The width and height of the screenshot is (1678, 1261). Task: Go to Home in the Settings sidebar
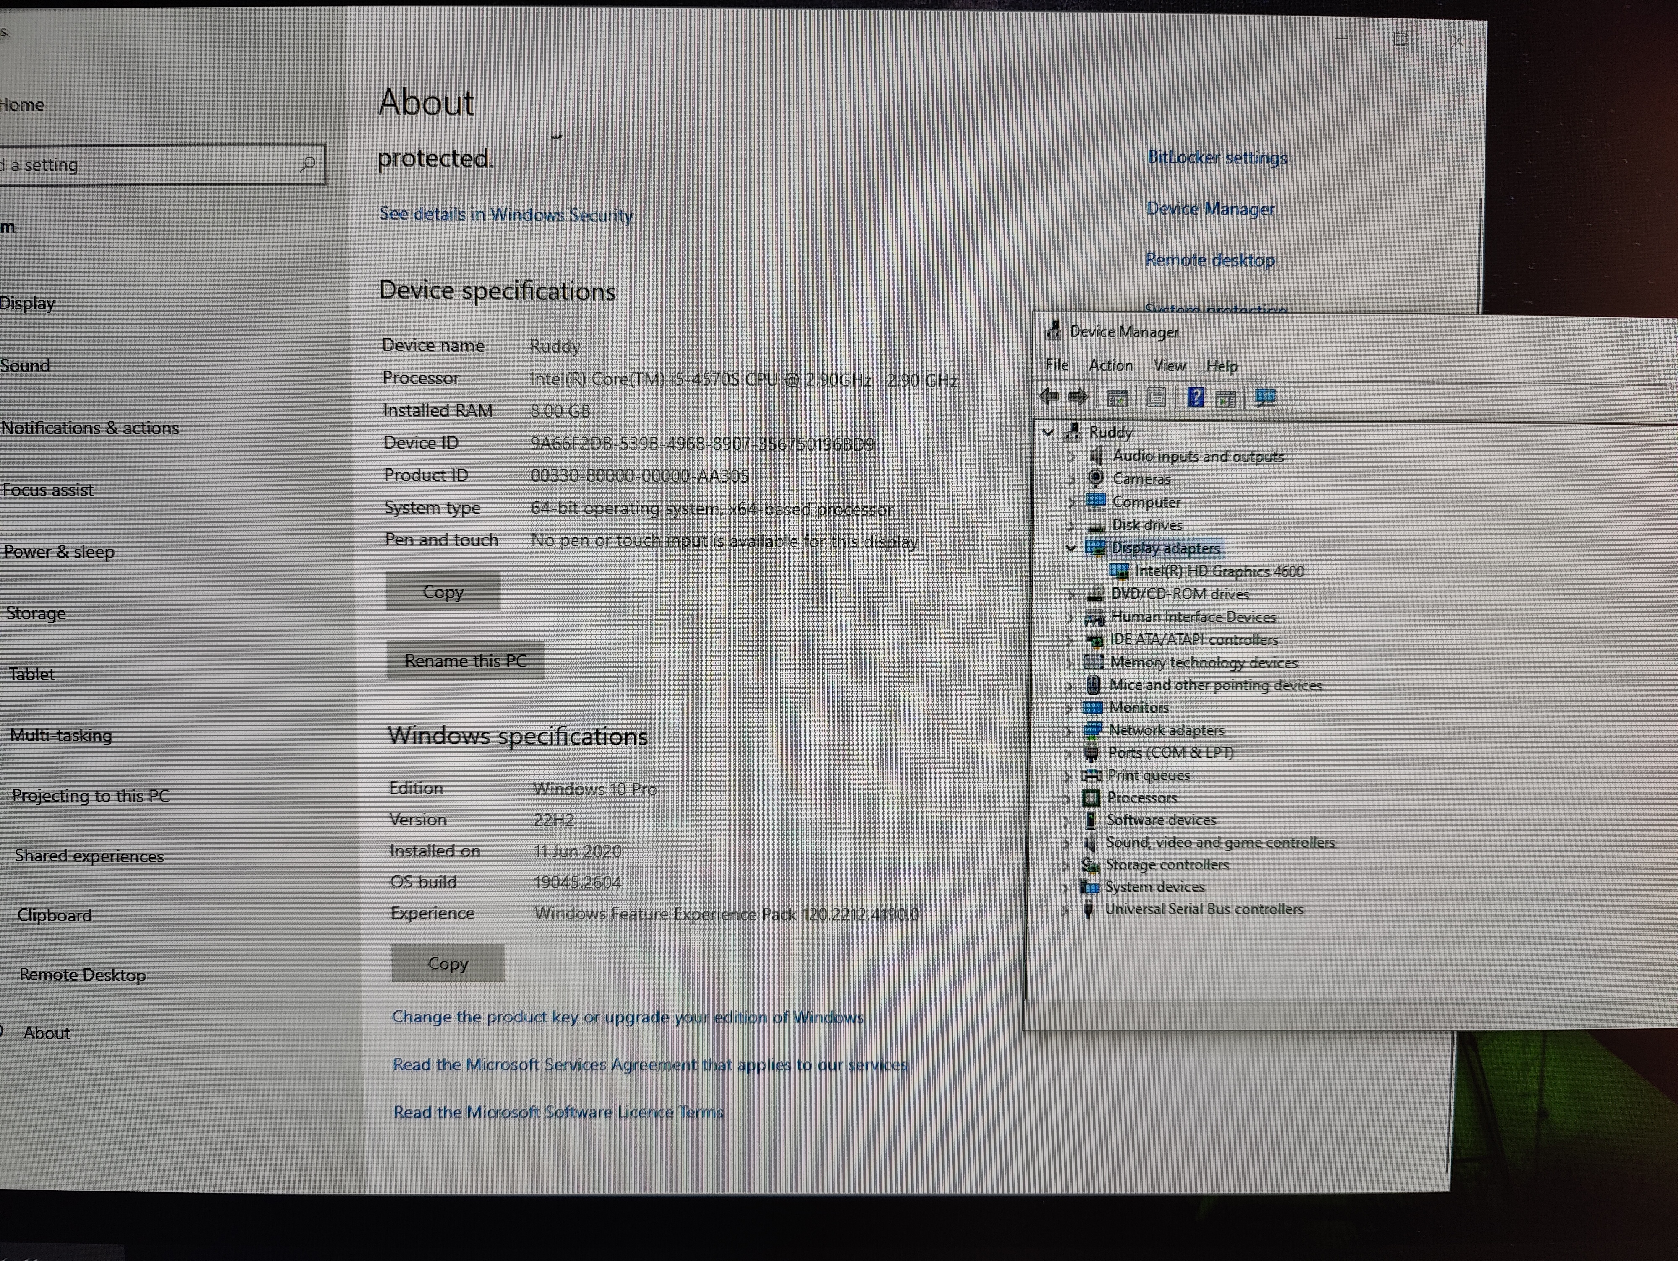coord(22,105)
